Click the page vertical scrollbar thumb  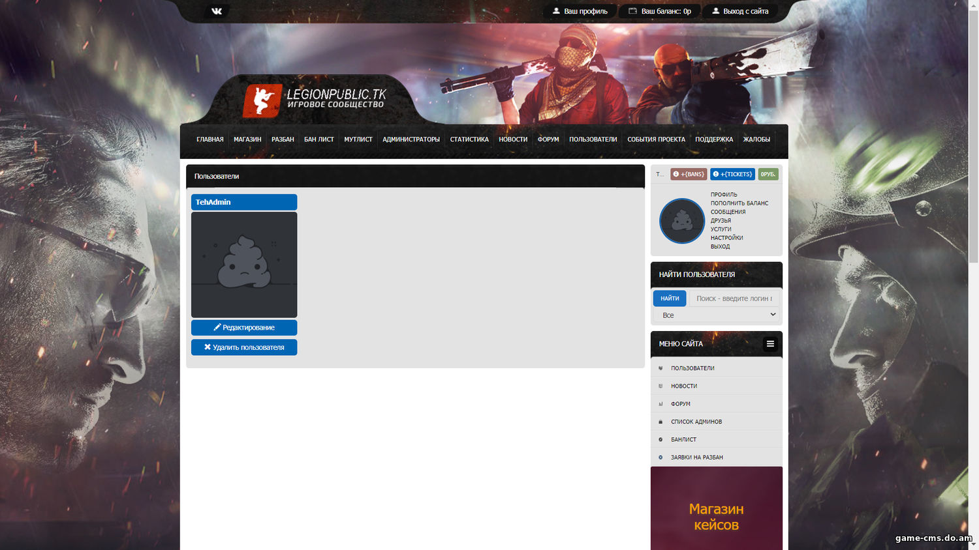tap(973, 137)
